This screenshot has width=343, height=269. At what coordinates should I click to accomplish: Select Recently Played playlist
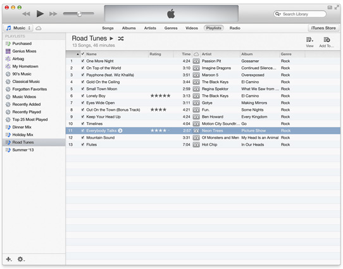(34, 112)
